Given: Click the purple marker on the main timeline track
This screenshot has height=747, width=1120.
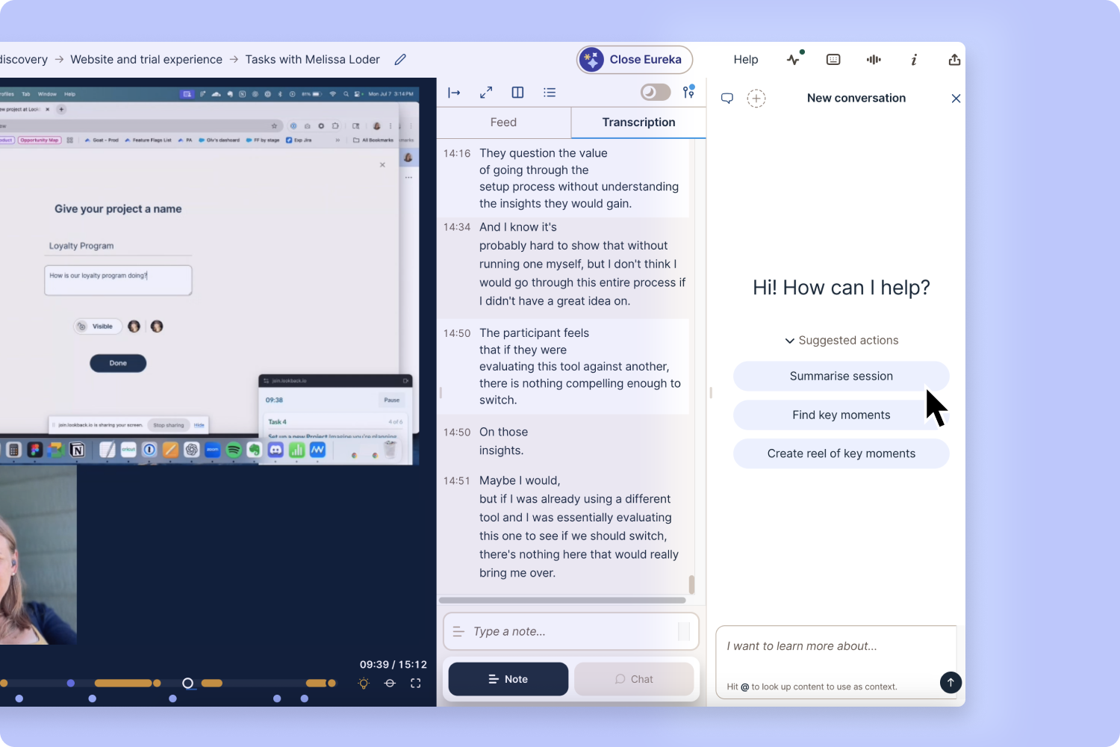Looking at the screenshot, I should pyautogui.click(x=71, y=683).
